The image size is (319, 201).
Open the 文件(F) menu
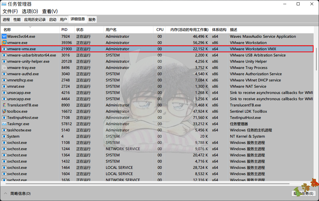[x=10, y=11]
